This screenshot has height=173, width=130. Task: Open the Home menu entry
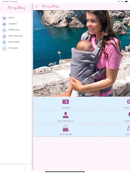[11, 18]
